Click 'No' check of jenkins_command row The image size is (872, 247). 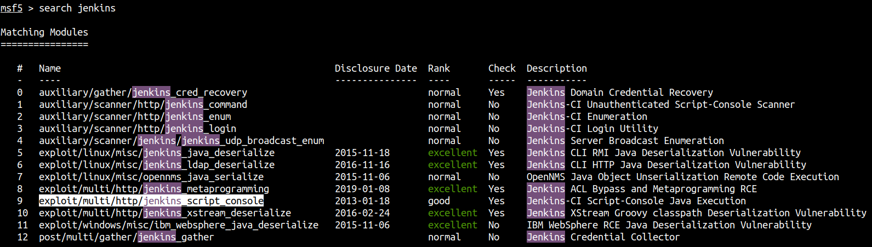point(494,105)
